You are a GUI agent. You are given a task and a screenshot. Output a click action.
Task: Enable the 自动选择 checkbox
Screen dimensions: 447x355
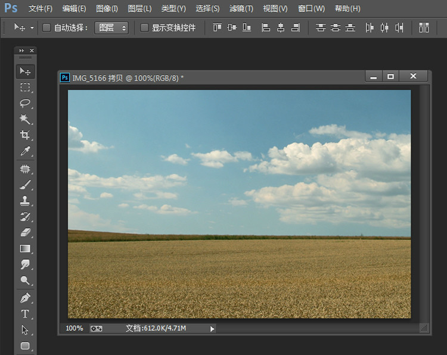click(46, 27)
